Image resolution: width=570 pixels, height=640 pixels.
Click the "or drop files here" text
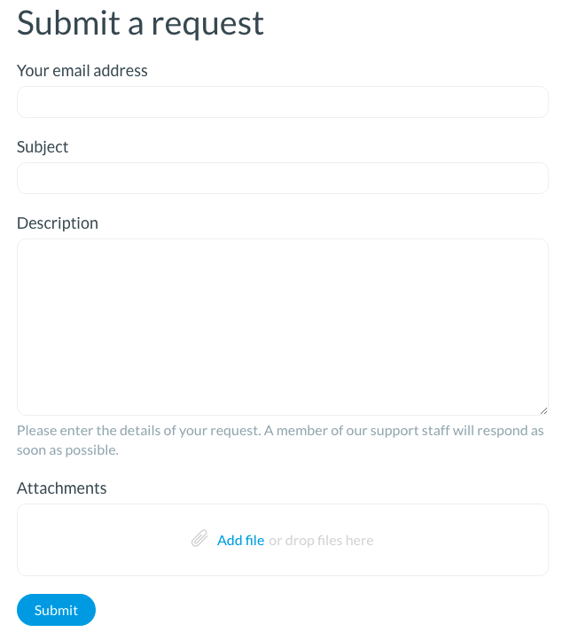[321, 540]
